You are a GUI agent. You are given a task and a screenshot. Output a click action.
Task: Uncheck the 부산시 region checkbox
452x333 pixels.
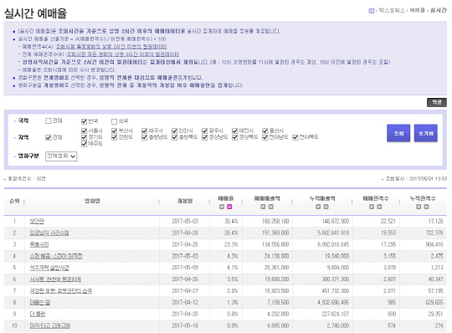[114, 131]
